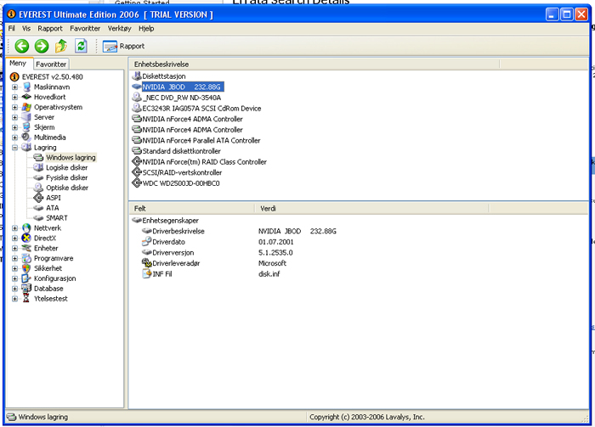This screenshot has width=595, height=427.
Task: Click the Enhetsbeskrivelse column header
Action: pos(314,65)
